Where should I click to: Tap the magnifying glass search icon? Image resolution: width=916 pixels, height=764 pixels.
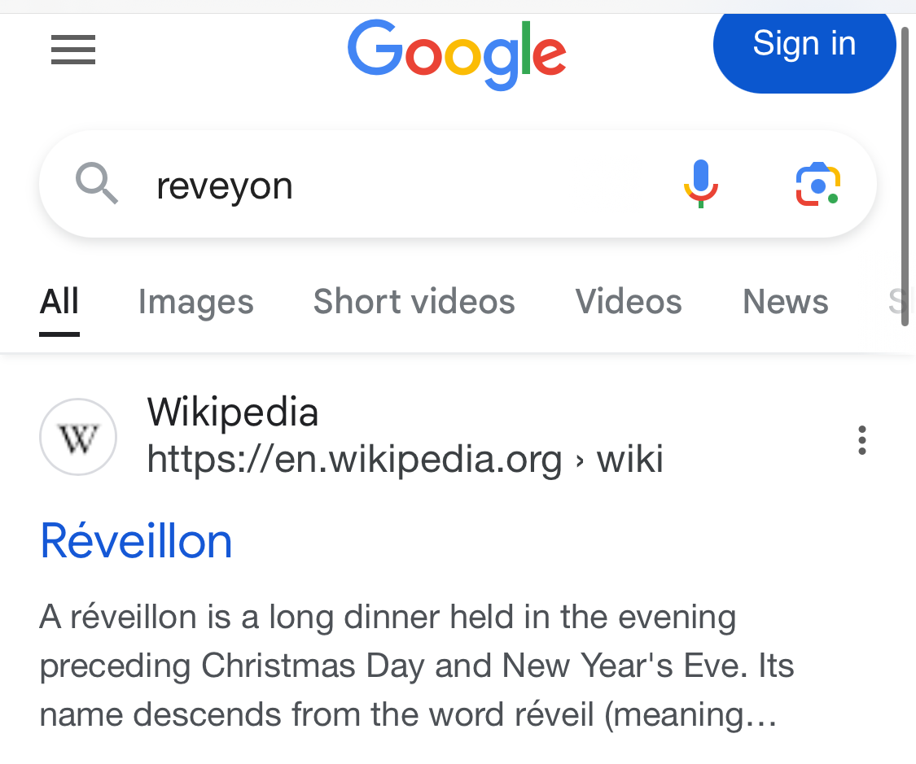[x=97, y=184]
